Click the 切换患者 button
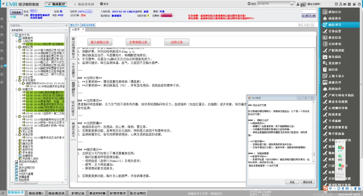The width and height of the screenshot is (363, 196). point(15,12)
